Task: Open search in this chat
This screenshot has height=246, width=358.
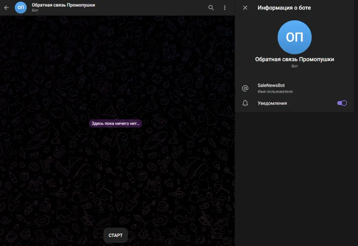Action: point(211,8)
